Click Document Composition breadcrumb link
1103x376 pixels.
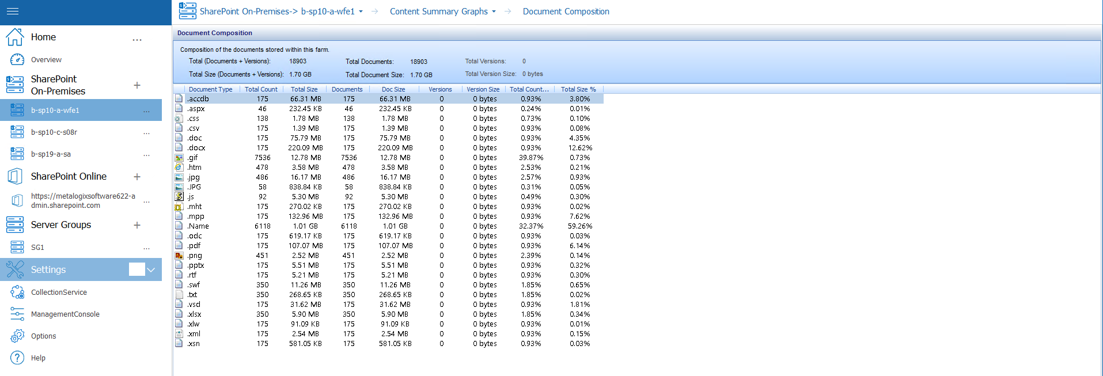(x=566, y=12)
